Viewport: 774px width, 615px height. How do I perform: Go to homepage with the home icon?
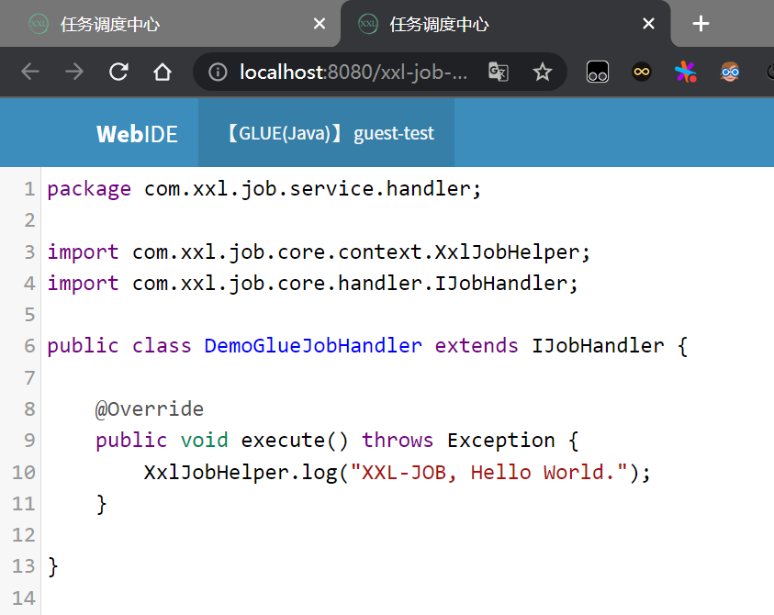coord(162,71)
